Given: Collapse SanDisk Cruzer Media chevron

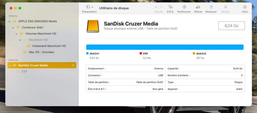Looking at the screenshot, I should (x=9, y=65).
